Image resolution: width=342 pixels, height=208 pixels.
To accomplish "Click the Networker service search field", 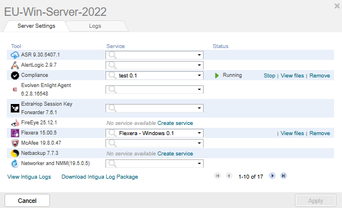I will click(154, 164).
